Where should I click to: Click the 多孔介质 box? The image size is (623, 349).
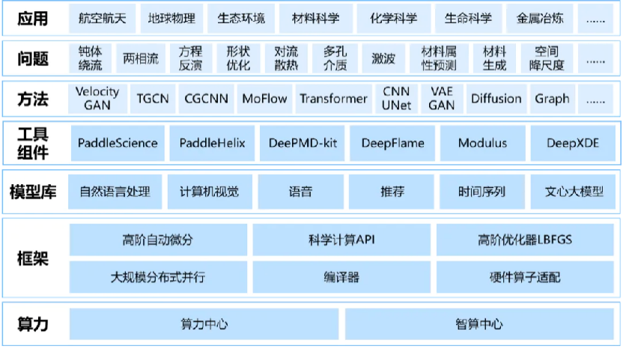335,58
